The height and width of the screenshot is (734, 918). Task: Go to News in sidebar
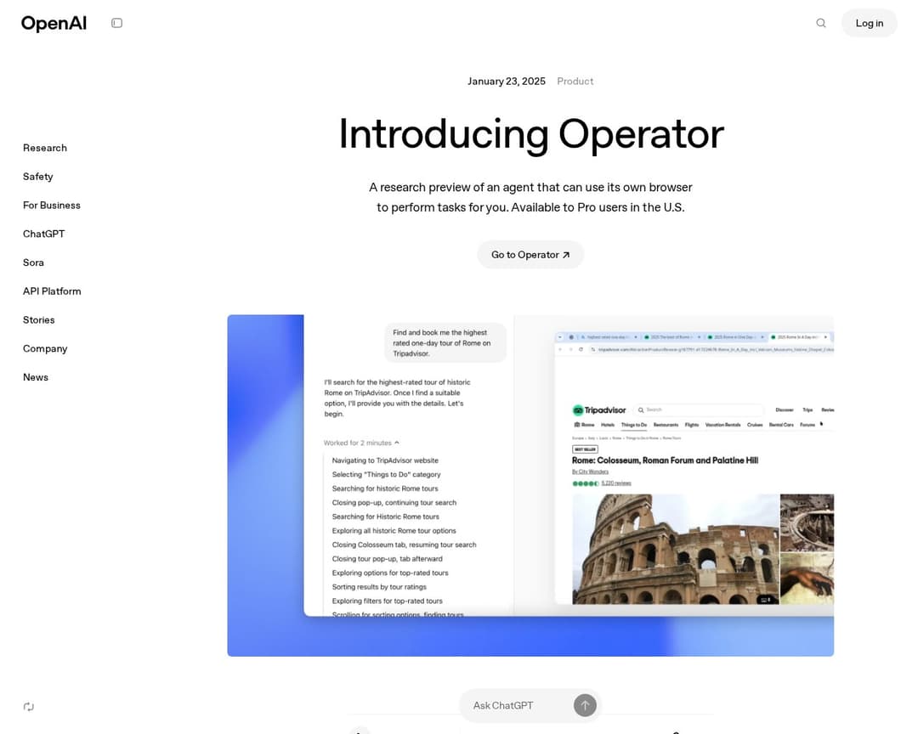pyautogui.click(x=36, y=377)
